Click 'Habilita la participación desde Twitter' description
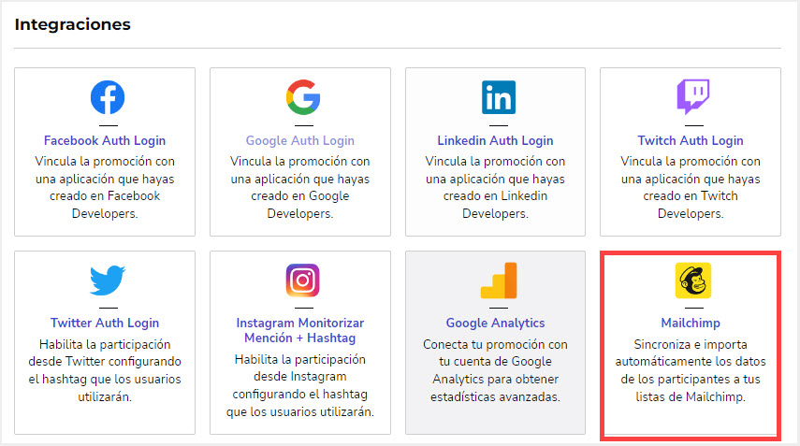800x446 pixels. coord(105,370)
